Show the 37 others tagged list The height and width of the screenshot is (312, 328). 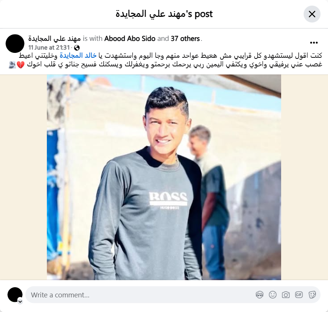coord(185,39)
